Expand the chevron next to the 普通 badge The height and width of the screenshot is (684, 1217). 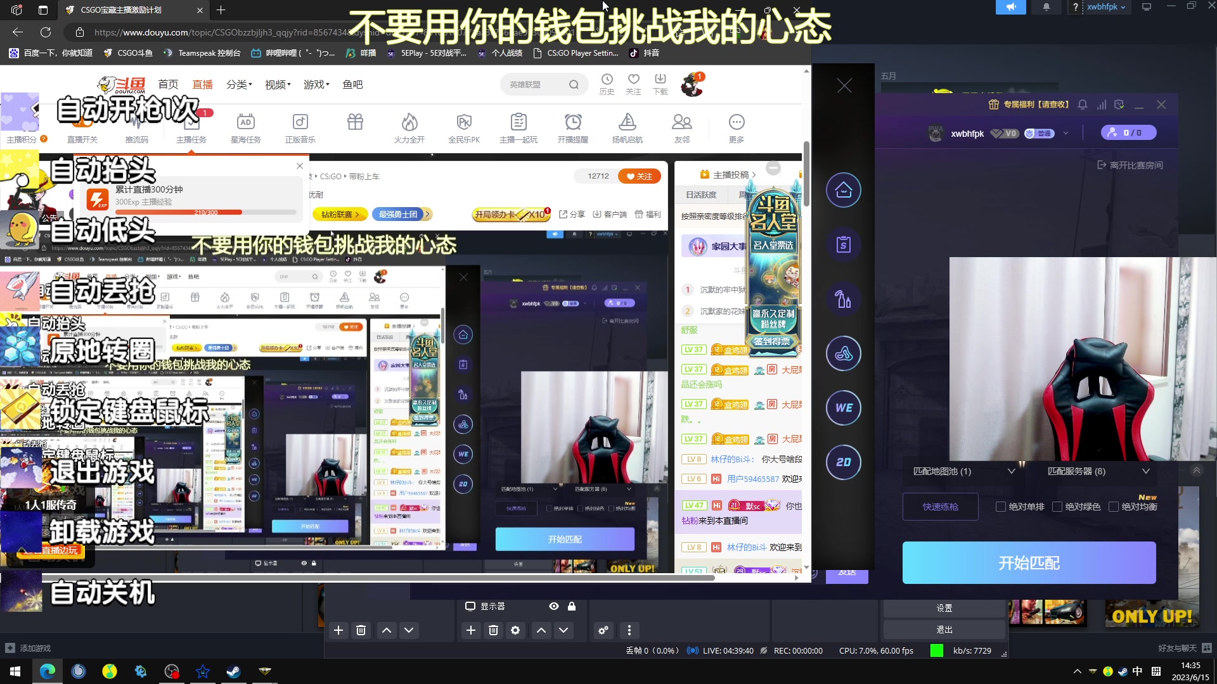[x=1066, y=133]
